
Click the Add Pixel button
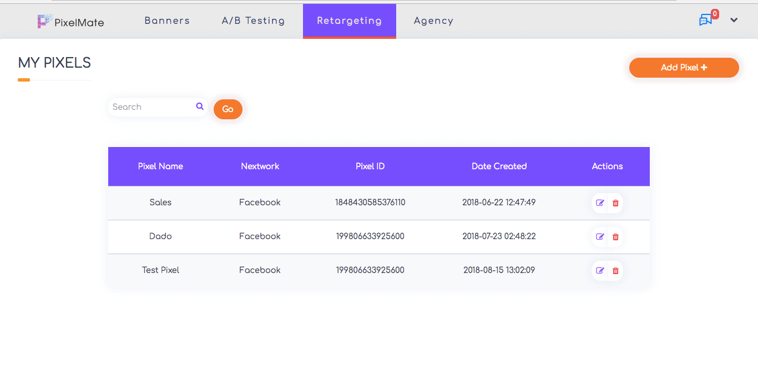pos(684,68)
